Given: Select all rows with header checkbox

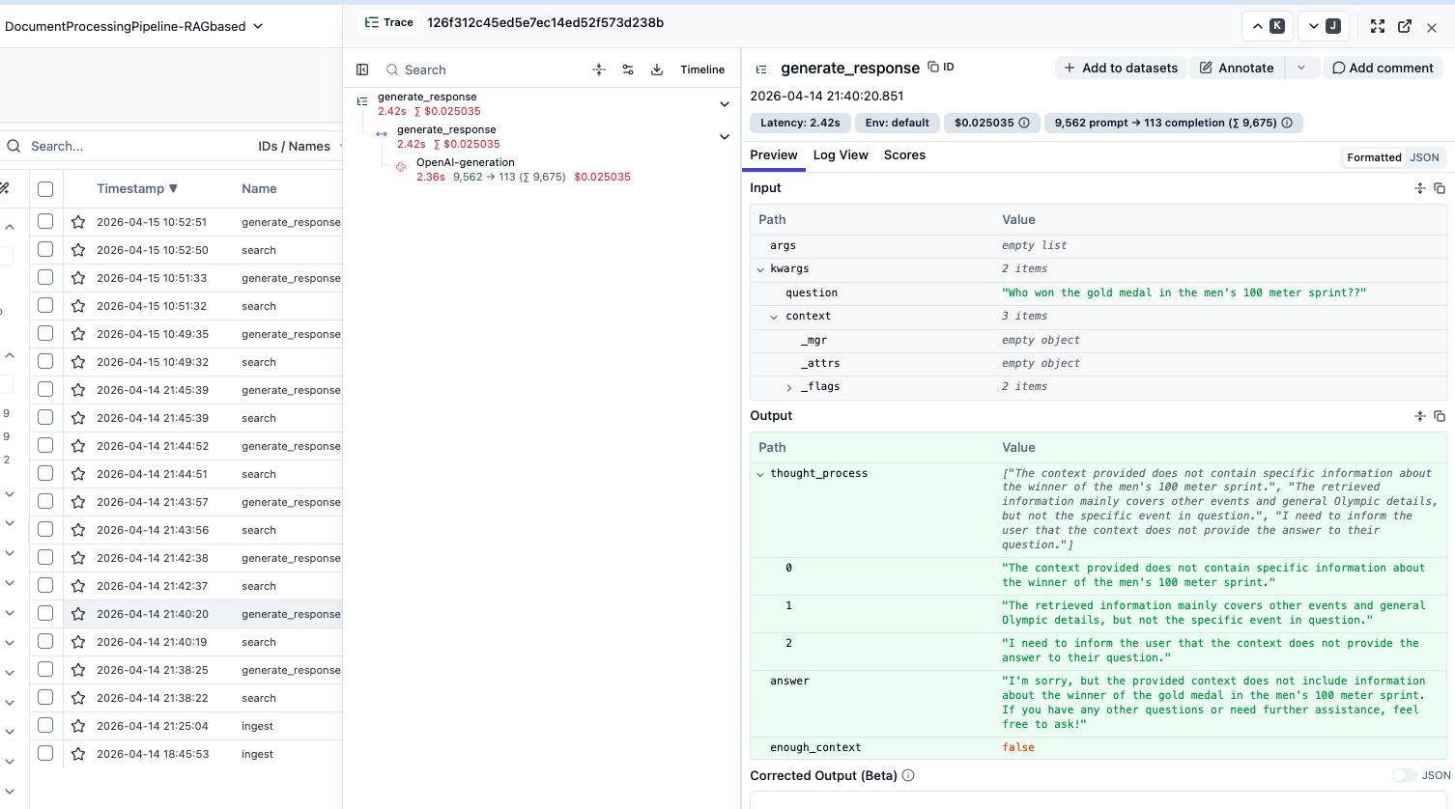Looking at the screenshot, I should coord(45,189).
